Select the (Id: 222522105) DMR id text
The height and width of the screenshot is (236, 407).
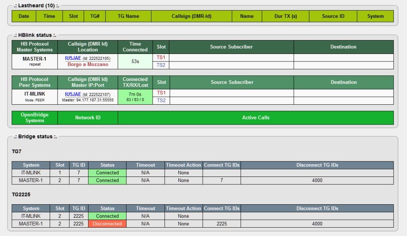coord(97,59)
